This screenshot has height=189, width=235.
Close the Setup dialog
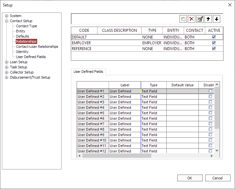coord(230,5)
